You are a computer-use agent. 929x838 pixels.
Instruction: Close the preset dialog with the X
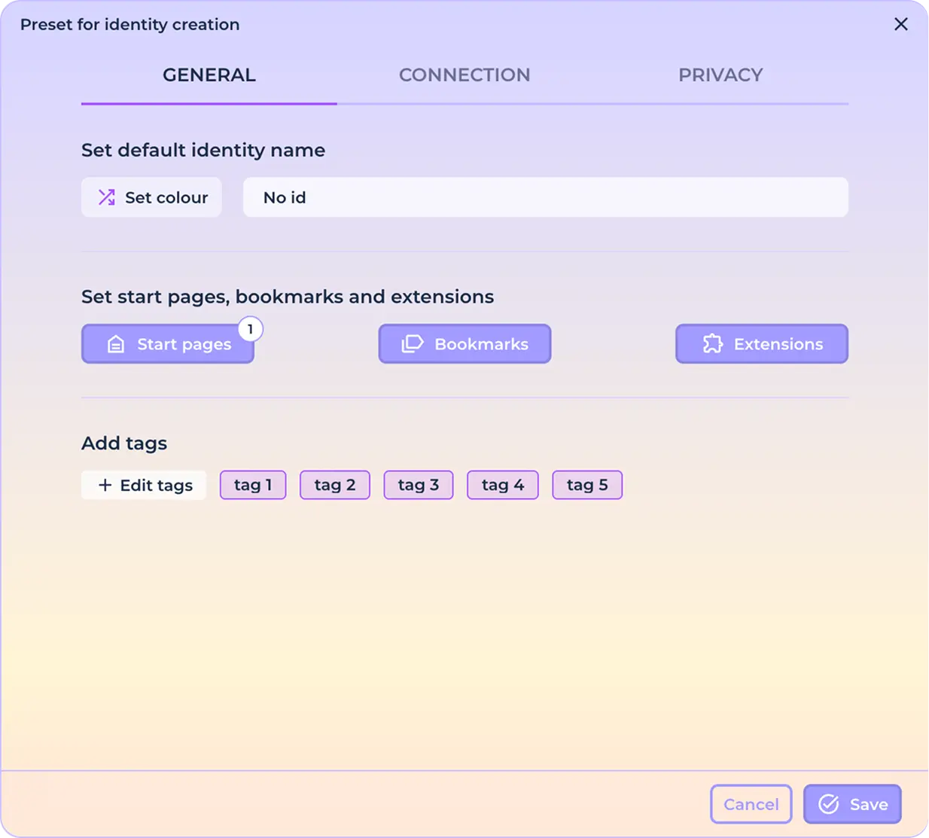pos(901,24)
